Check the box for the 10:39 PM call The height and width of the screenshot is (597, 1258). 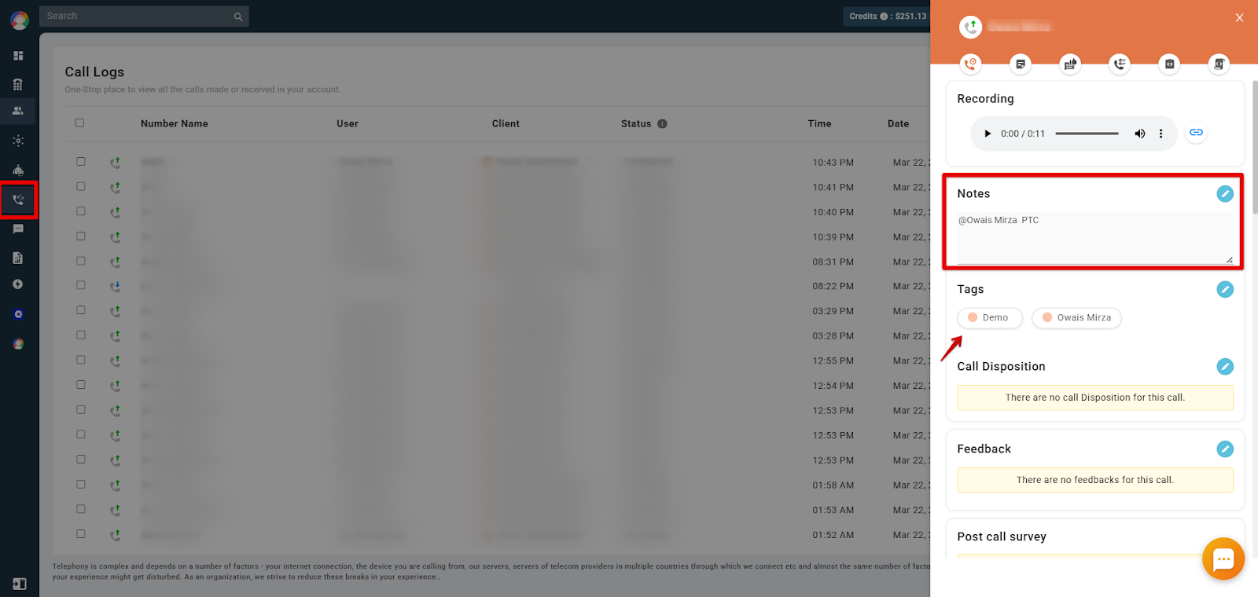point(80,236)
